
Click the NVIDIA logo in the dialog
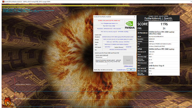(x=130, y=25)
